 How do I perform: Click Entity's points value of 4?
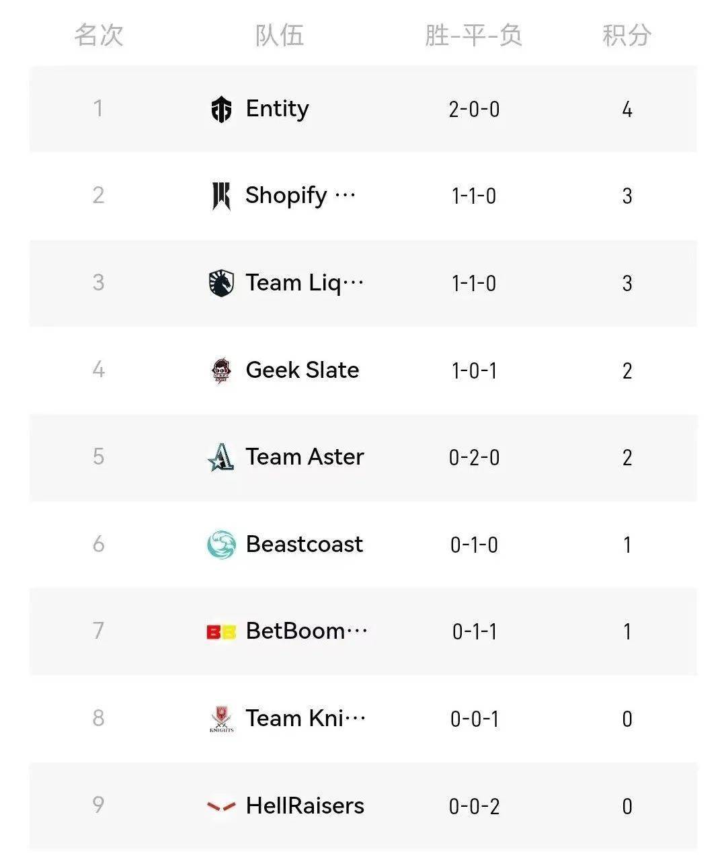(x=627, y=110)
